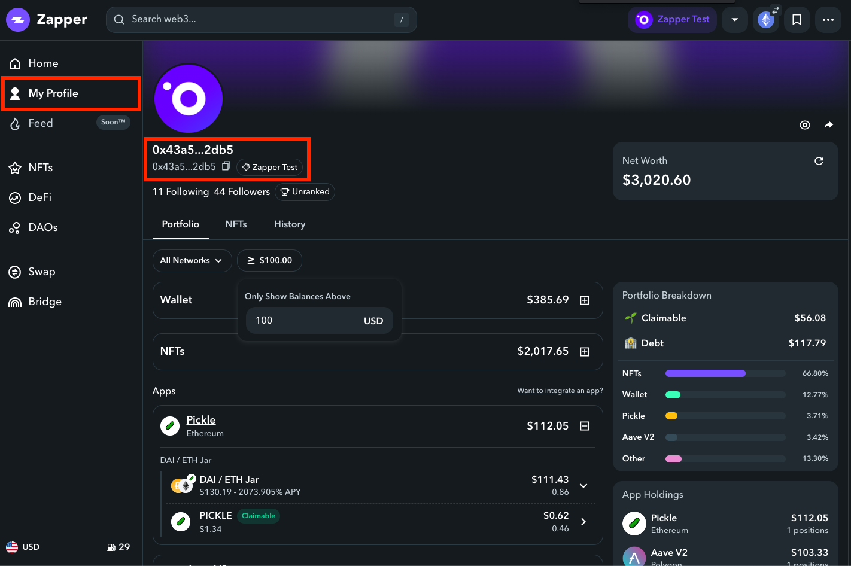Click the 100 USD minimum balance input
The width and height of the screenshot is (851, 566).
click(320, 321)
